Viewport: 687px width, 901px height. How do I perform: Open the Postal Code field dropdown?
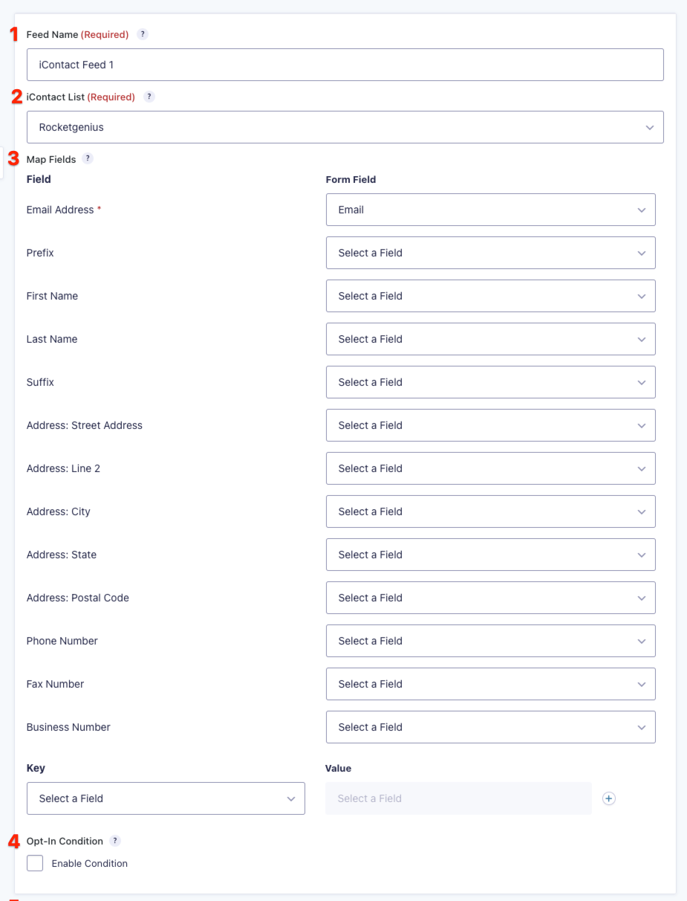coord(490,598)
